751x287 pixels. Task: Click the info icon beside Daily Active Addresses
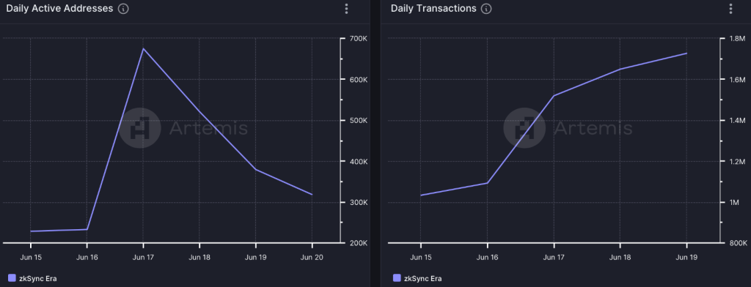[123, 9]
